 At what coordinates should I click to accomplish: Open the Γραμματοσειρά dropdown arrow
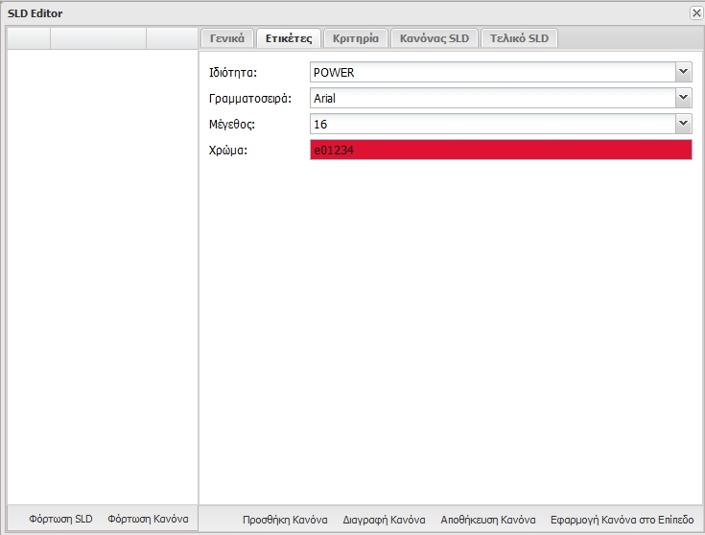click(683, 98)
